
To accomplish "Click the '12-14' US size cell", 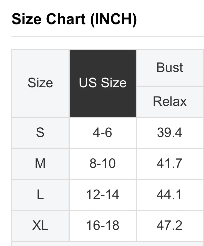I will click(x=103, y=195).
